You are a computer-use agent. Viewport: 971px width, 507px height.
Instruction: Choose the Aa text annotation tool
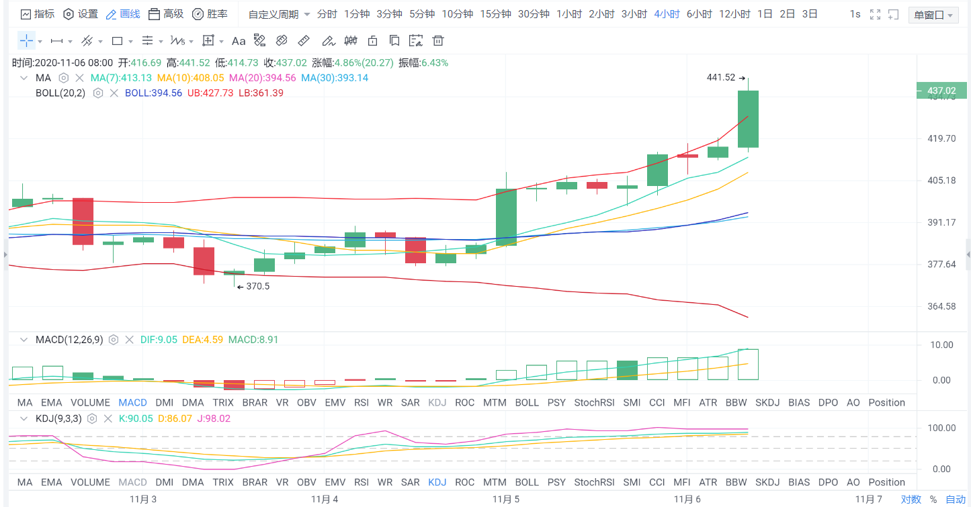(239, 41)
